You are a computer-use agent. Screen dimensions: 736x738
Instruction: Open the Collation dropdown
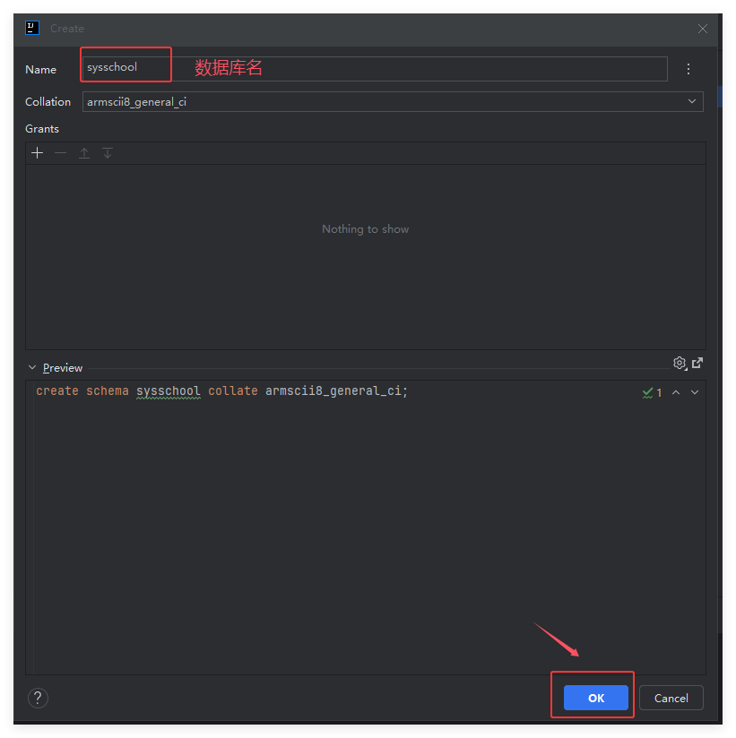[x=393, y=102]
